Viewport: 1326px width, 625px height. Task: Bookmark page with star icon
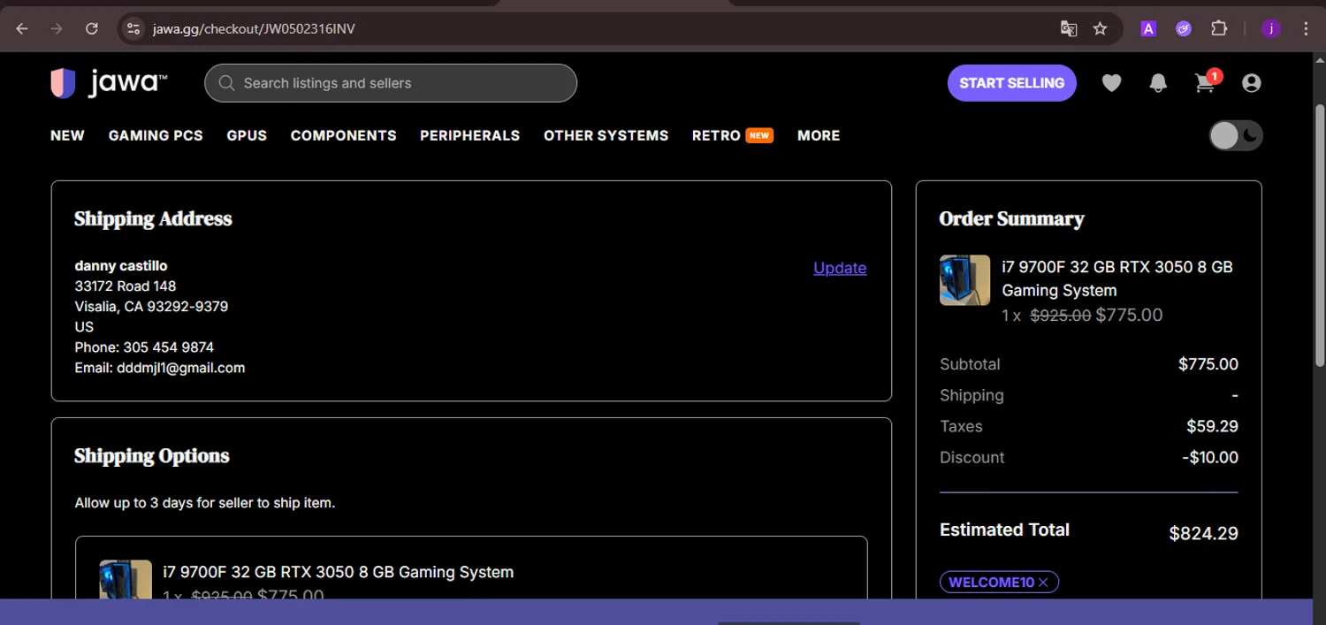(1100, 28)
